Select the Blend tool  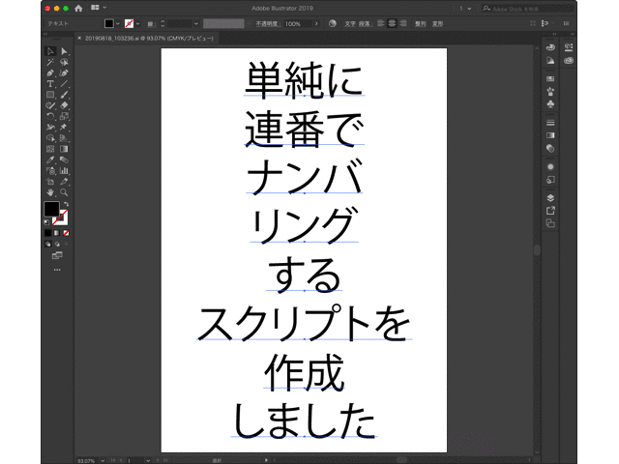[x=64, y=159]
